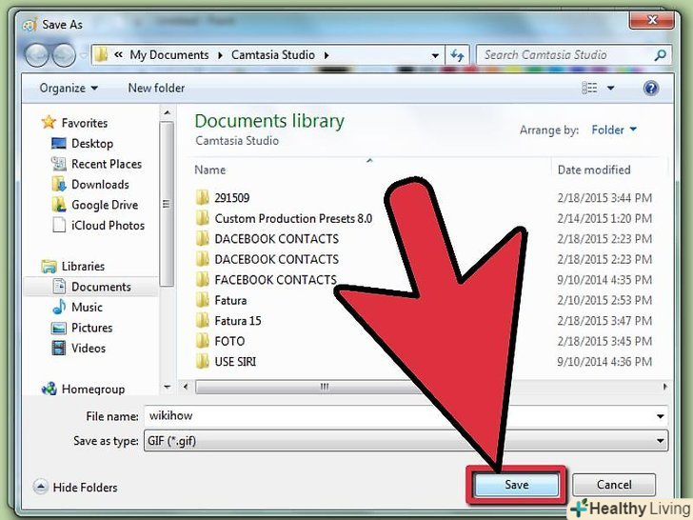The width and height of the screenshot is (693, 520).
Task: Open the File name dropdown arrow
Action: tap(661, 416)
